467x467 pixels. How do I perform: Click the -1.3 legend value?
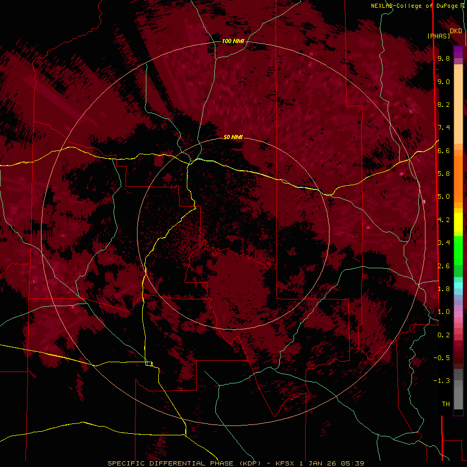[x=442, y=381]
